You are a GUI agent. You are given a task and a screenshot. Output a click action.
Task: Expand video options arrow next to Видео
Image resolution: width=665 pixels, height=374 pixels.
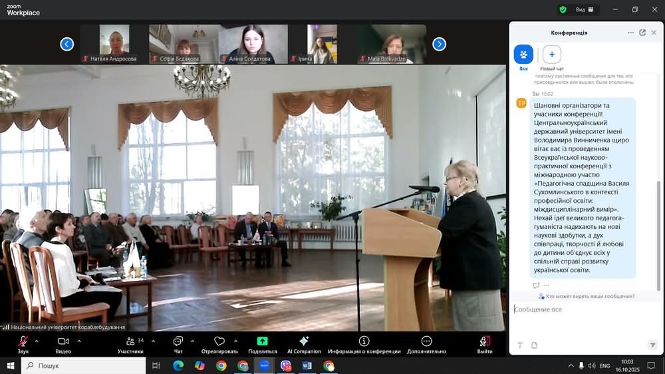click(x=79, y=341)
